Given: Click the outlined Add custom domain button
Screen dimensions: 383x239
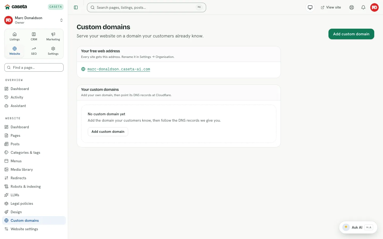Looking at the screenshot, I should click(108, 132).
